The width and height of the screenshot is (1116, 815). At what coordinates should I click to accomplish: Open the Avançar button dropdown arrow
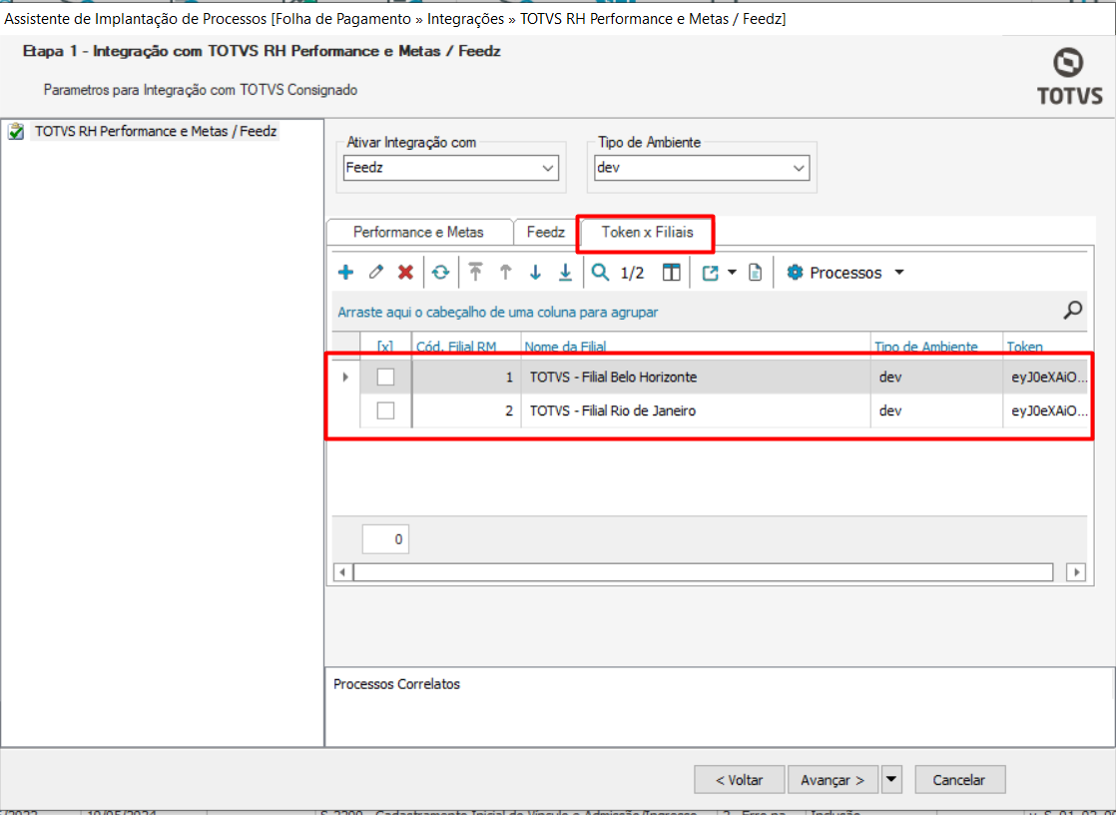click(891, 779)
